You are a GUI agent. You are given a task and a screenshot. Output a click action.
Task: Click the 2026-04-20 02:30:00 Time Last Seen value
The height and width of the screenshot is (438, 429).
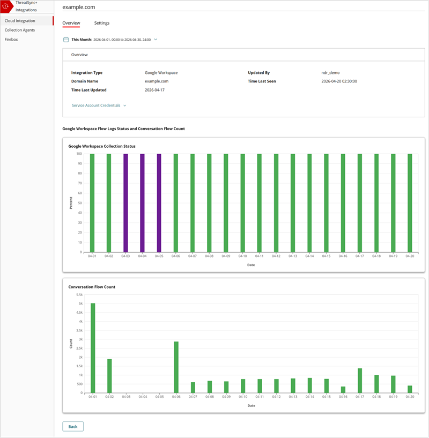tap(339, 81)
